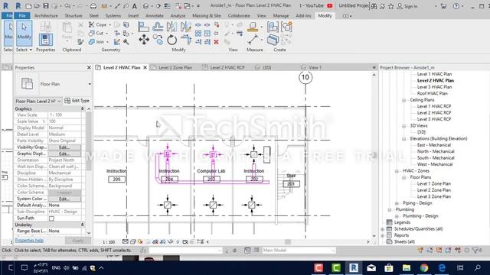Open Camtasia red icon on taskbar
Screen dimensions: 490x275
pos(318,267)
